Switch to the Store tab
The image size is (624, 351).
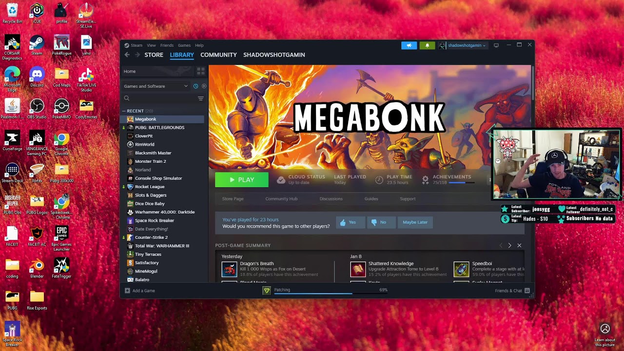coord(154,55)
